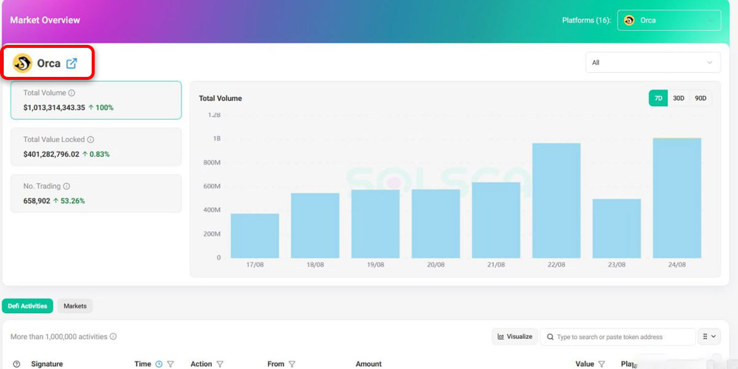Open the column settings dropdown beside search

point(709,337)
